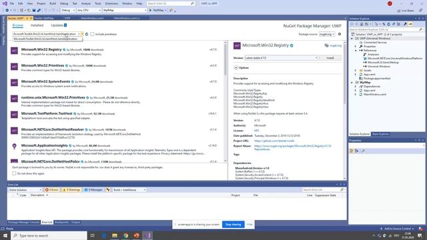Screen dimensions: 427x240
Task: Click the package list vertical scrollbar
Action: [226, 101]
